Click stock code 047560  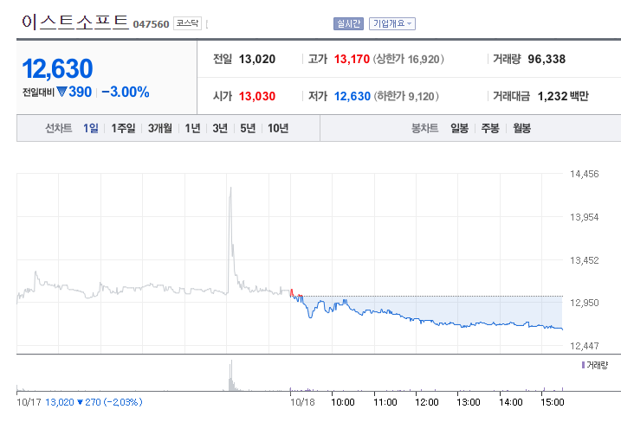(x=151, y=24)
